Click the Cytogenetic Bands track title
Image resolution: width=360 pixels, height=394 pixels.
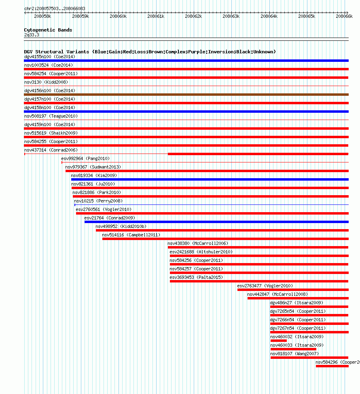click(48, 30)
